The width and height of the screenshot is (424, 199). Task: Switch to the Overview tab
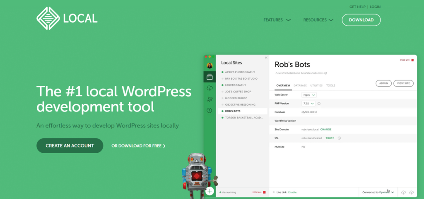tap(283, 85)
